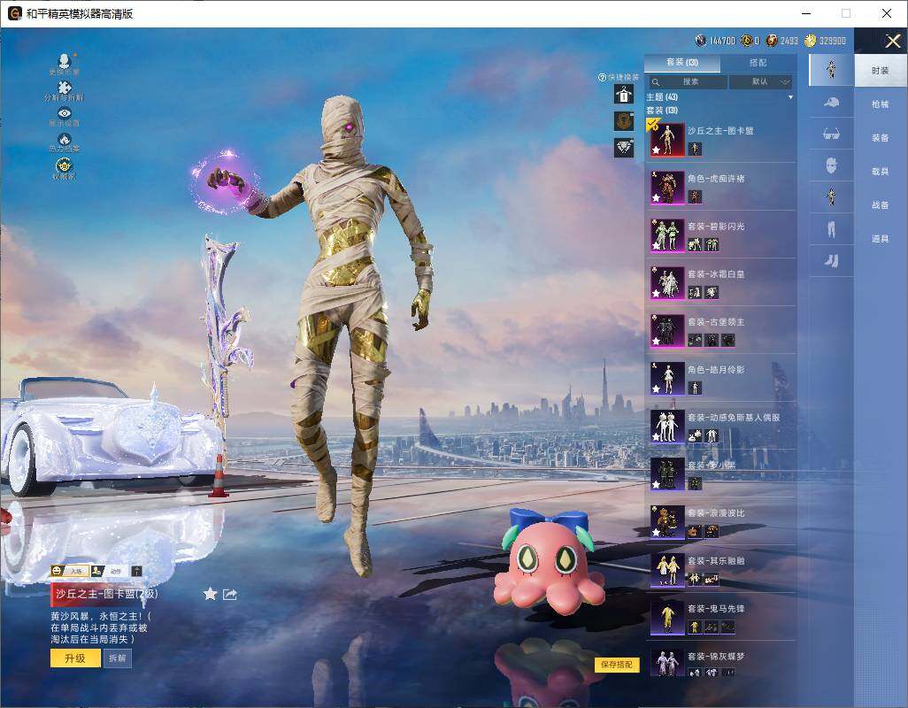Select the 套装-浪漫波比 outfit thumbnail
Screen dimensions: 908x708
click(x=667, y=522)
